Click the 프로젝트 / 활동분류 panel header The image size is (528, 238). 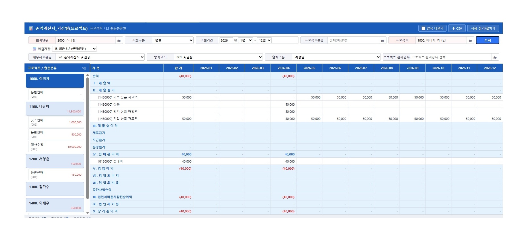point(57,68)
